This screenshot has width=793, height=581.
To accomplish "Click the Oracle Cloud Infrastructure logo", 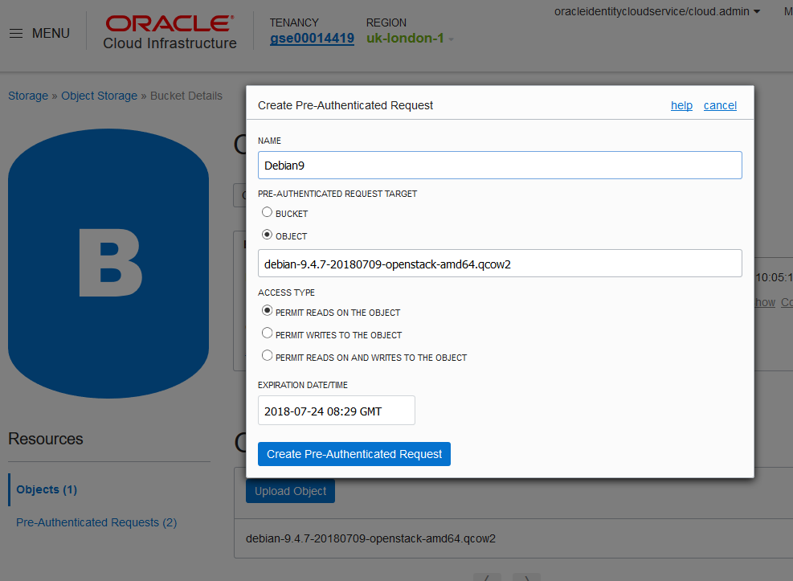I will coord(170,32).
